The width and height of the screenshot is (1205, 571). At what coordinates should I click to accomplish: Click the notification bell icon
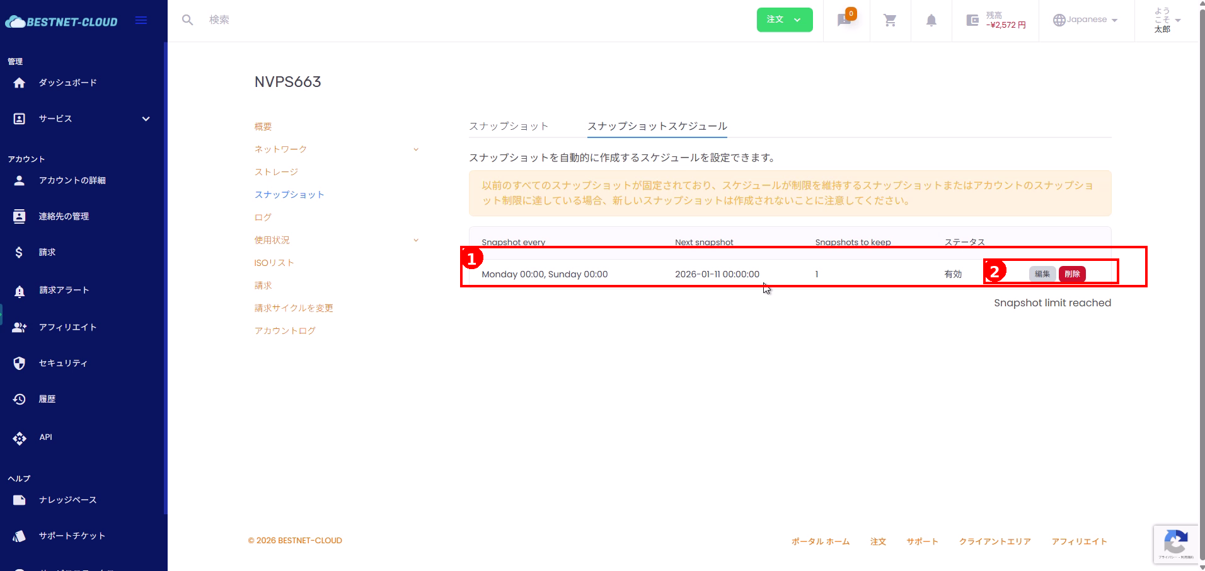coord(931,20)
